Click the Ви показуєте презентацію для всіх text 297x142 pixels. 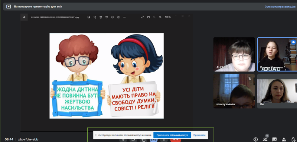tap(38, 7)
